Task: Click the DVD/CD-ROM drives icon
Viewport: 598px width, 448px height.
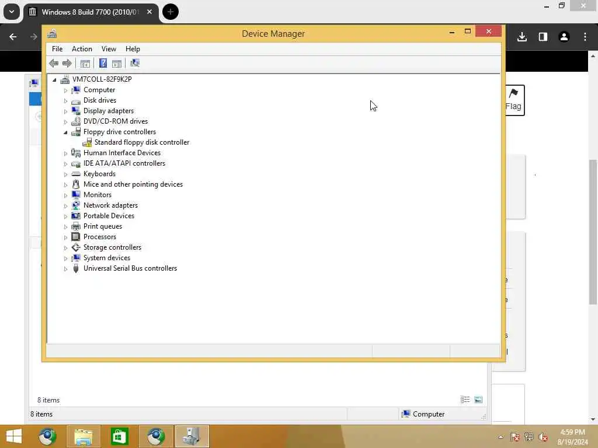Action: 76,121
